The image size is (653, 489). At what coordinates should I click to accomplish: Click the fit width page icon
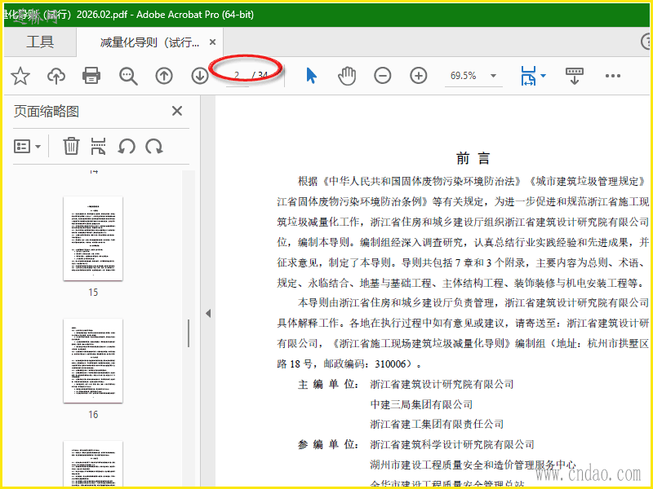tap(528, 76)
